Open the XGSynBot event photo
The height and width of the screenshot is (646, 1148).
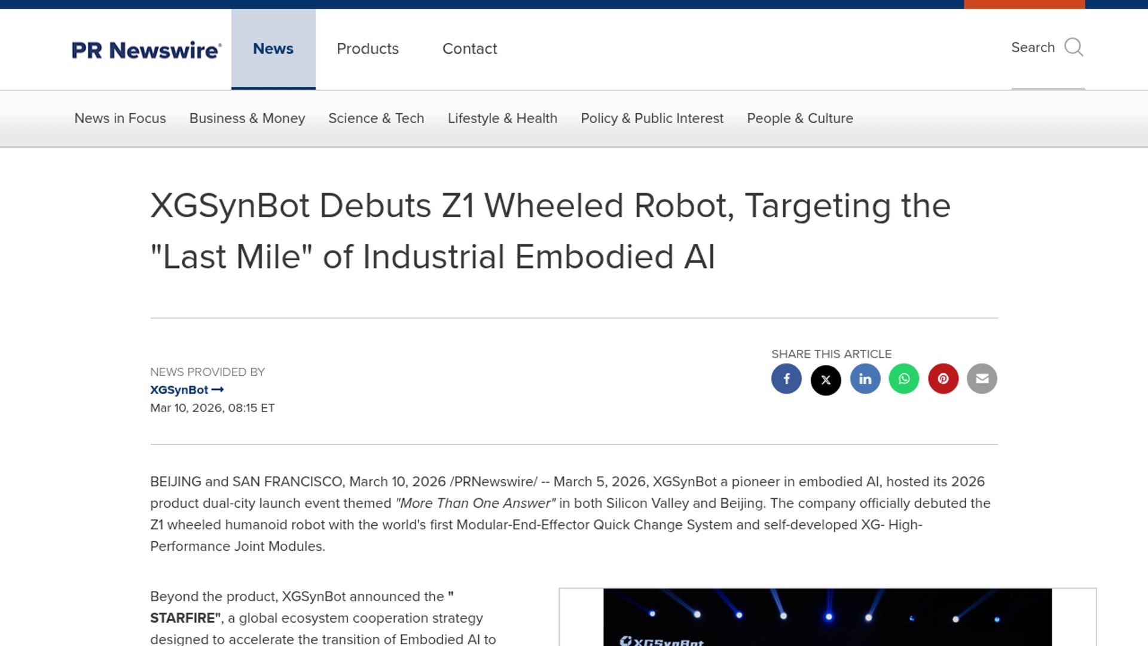coord(827,617)
